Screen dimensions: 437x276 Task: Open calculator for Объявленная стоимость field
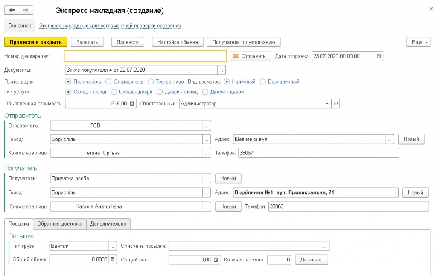pyautogui.click(x=132, y=103)
